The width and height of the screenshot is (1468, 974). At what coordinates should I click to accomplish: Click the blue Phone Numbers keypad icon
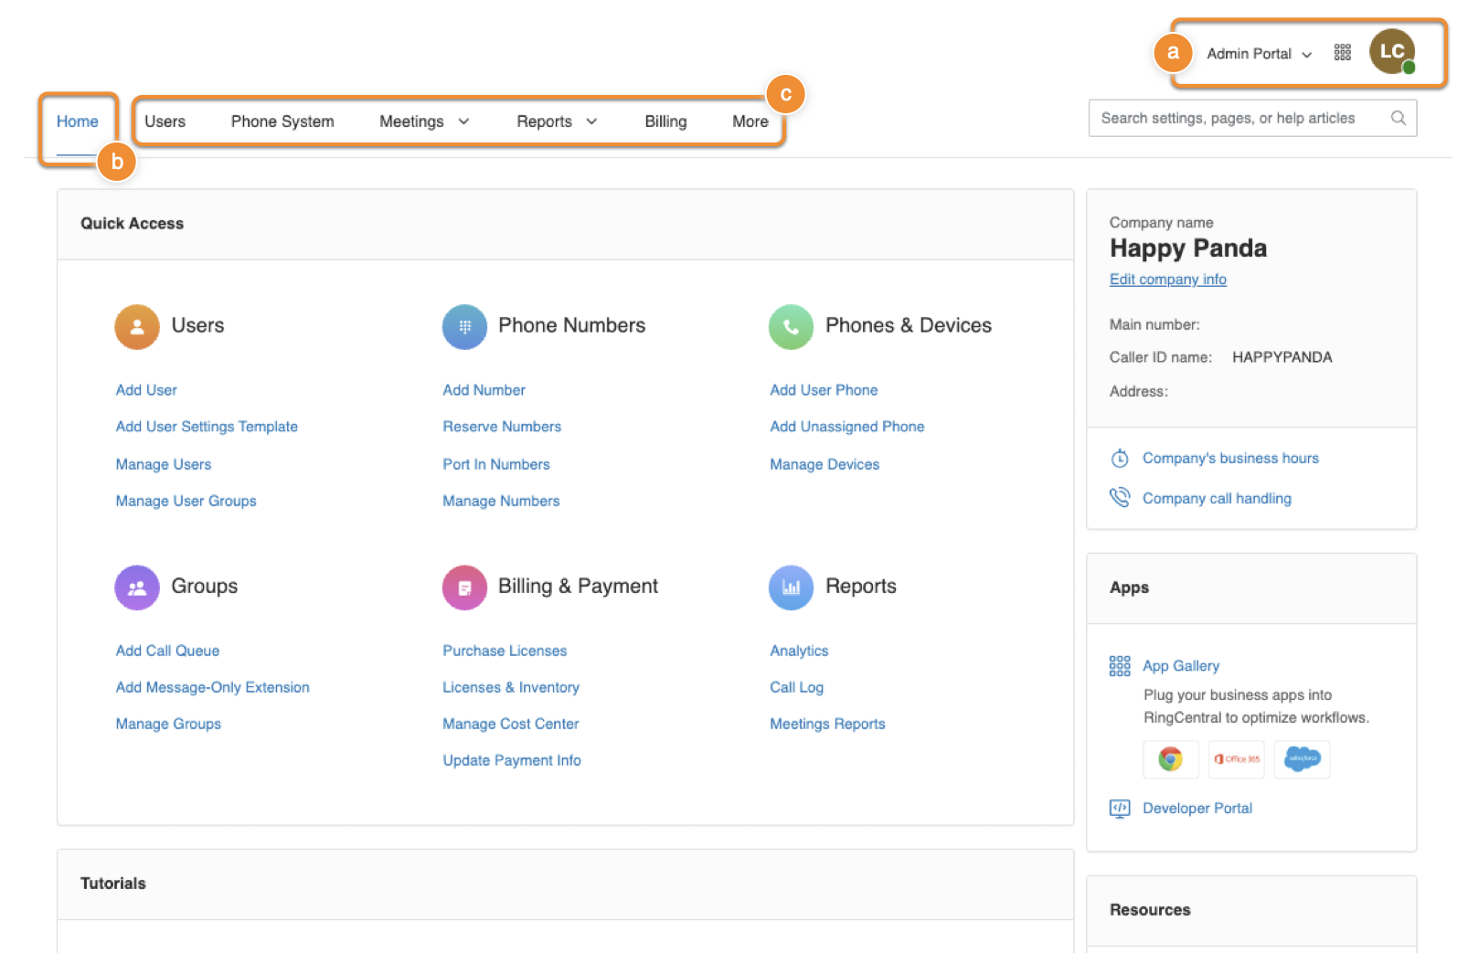click(x=464, y=326)
